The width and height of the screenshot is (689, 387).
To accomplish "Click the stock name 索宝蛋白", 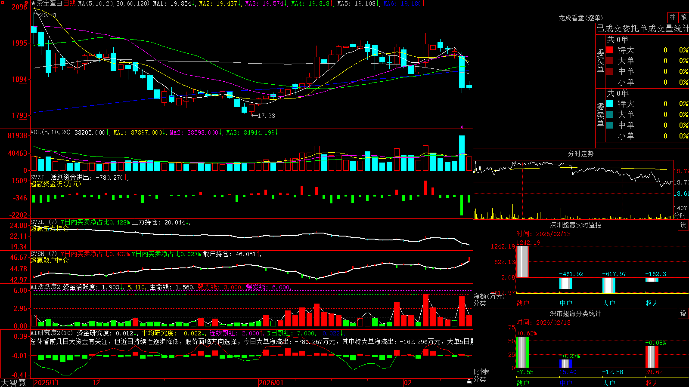I will (x=50, y=3).
